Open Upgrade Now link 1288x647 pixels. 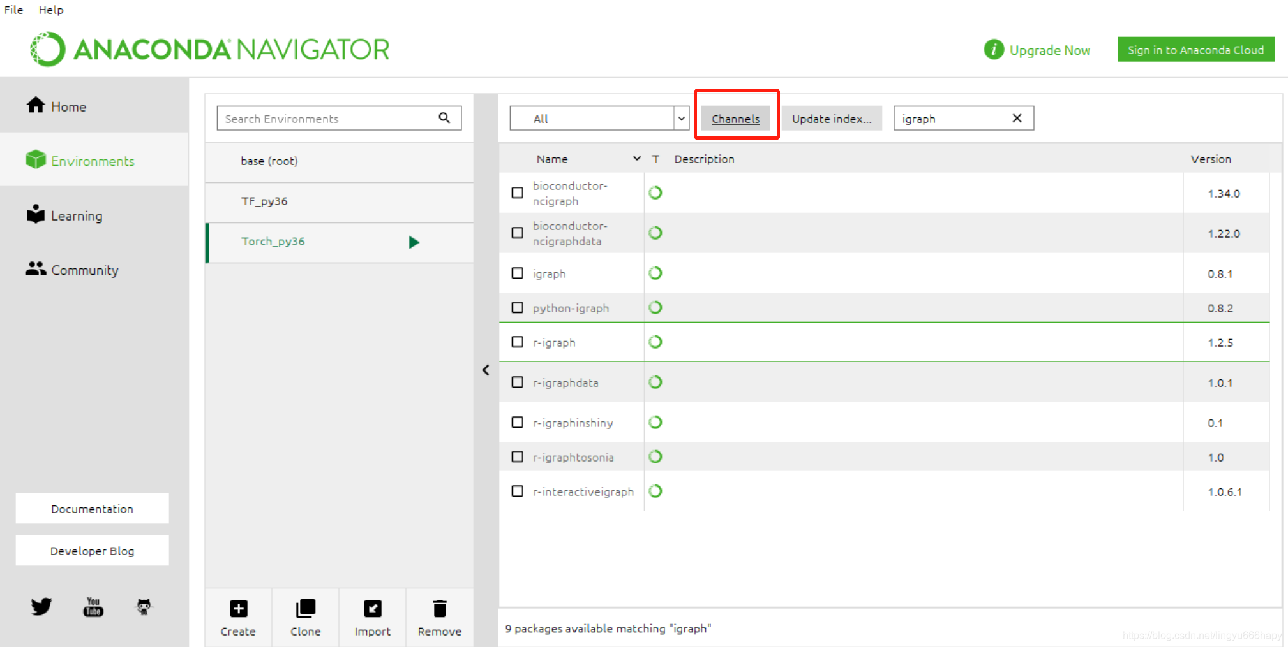click(1050, 50)
